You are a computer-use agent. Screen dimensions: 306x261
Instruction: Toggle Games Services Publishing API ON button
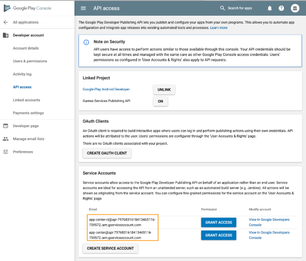(160, 101)
